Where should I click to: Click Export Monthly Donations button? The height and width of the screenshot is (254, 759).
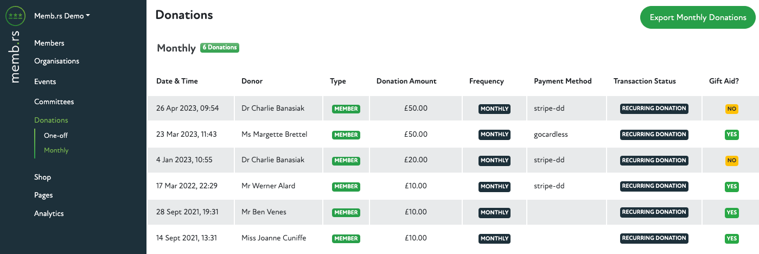[698, 17]
